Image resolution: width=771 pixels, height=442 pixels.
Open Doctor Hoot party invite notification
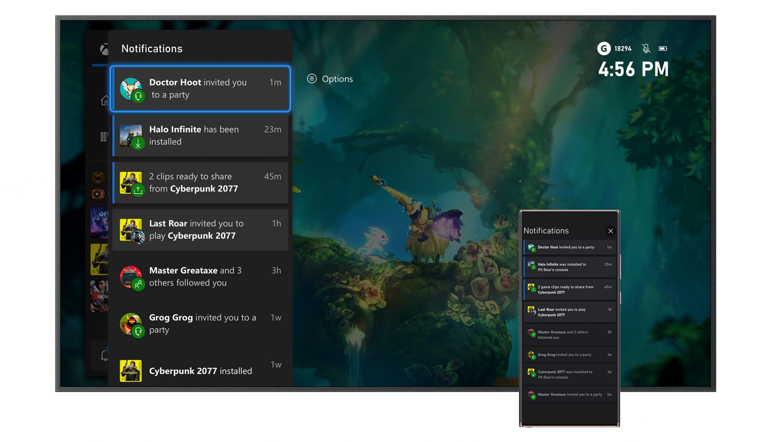coord(200,88)
